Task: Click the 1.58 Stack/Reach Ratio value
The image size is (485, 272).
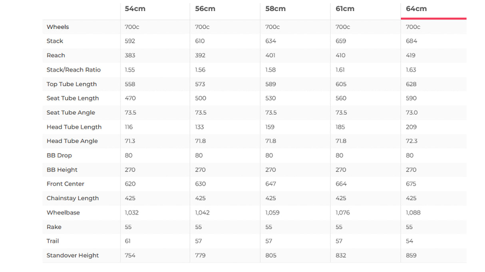Action: 271,70
